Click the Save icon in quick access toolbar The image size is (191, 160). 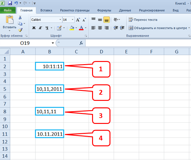click(10, 3)
